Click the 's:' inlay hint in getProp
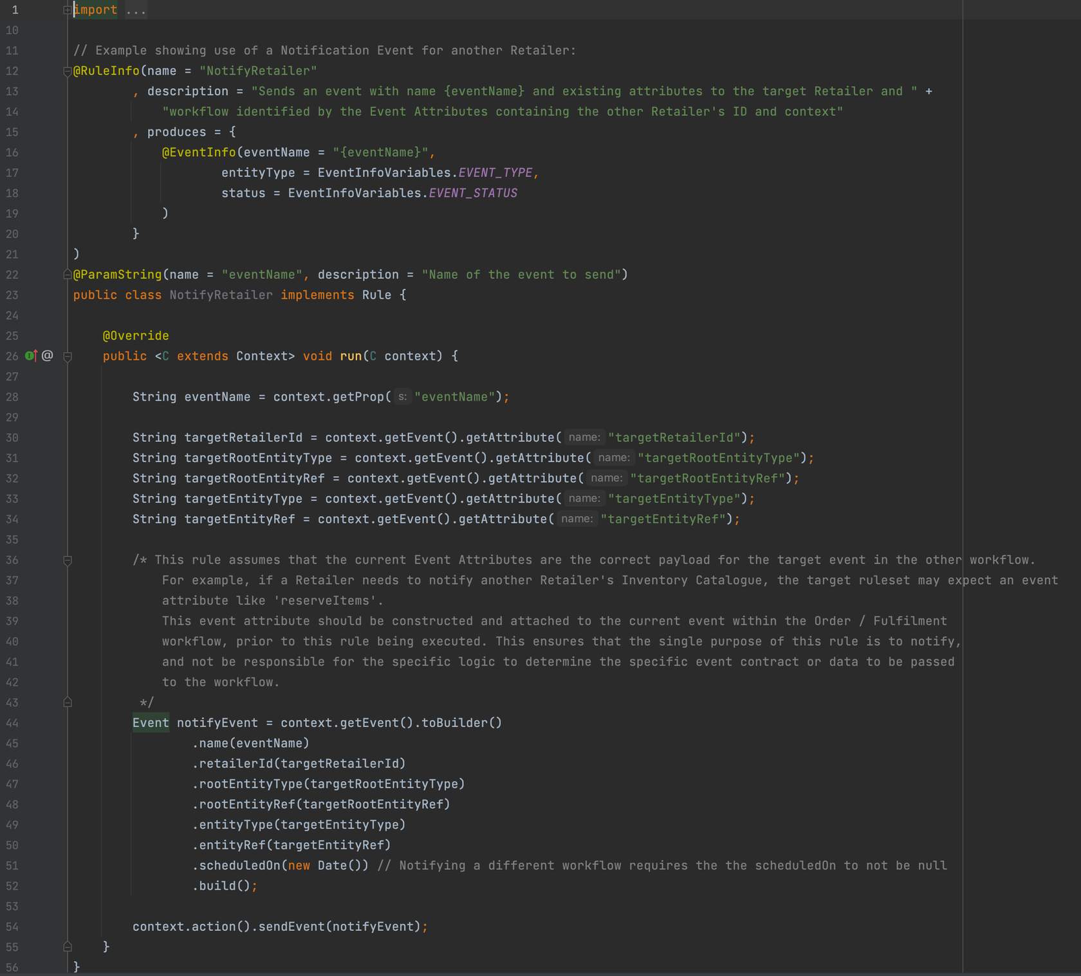This screenshot has height=976, width=1081. pos(402,397)
